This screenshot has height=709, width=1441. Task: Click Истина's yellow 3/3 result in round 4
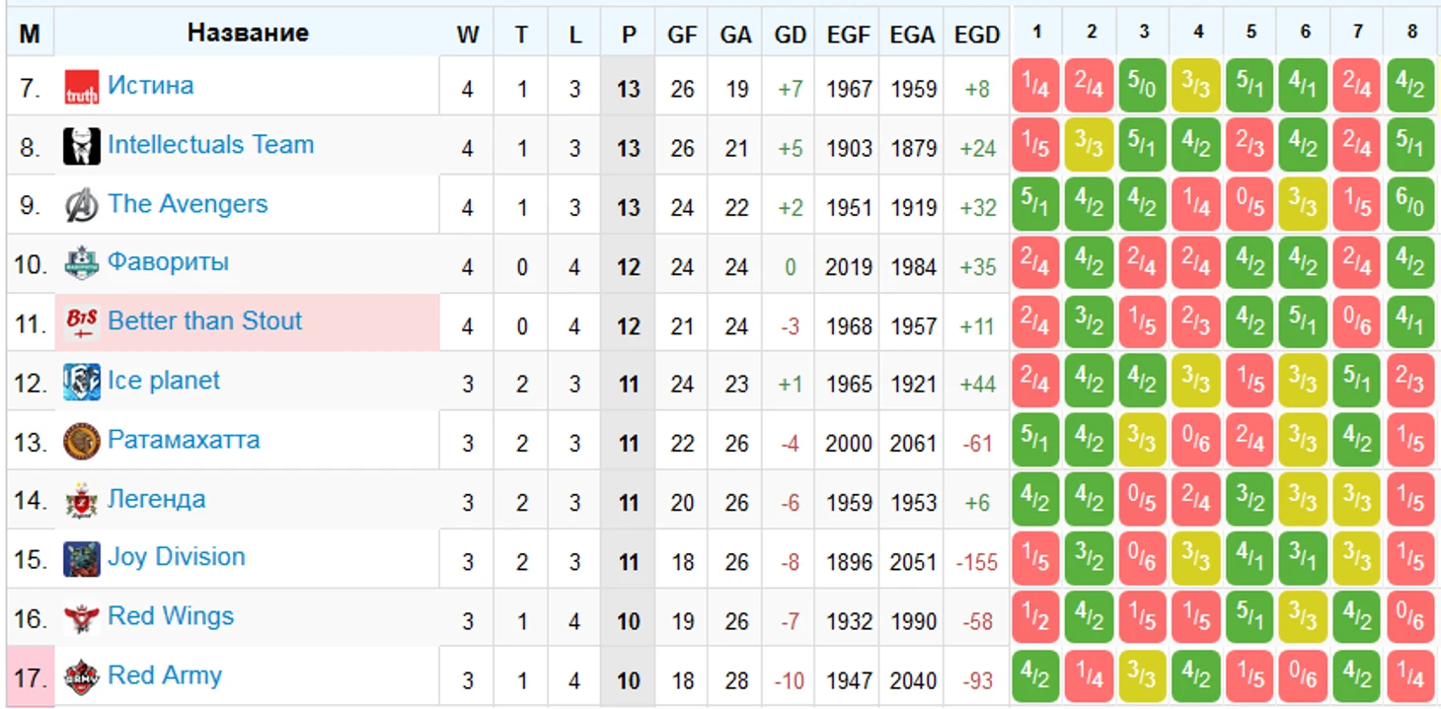tap(1196, 87)
